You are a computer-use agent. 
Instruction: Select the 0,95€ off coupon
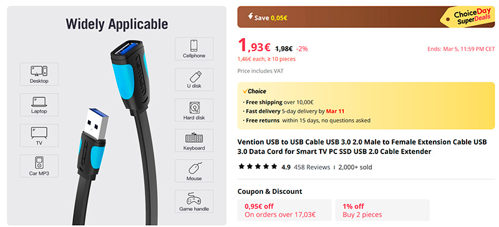coord(284,210)
